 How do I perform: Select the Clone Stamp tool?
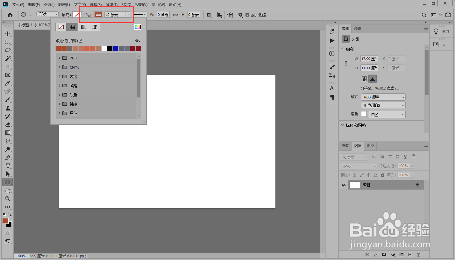[x=8, y=108]
